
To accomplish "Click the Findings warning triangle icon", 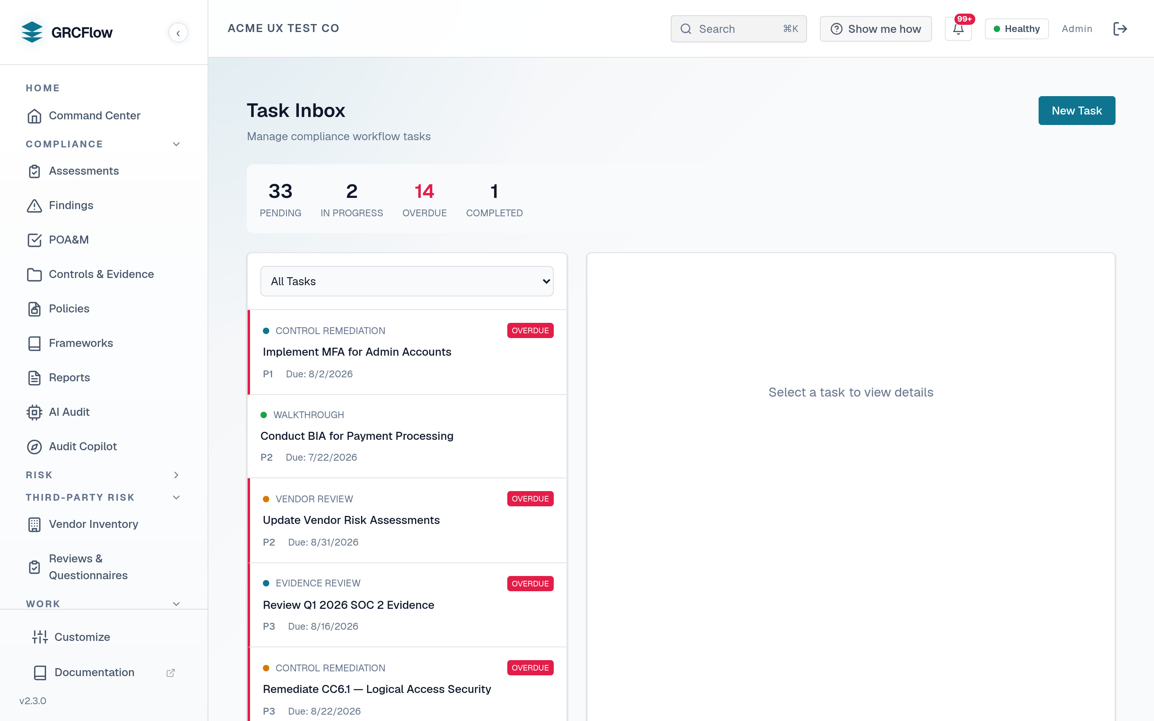I will tap(34, 205).
